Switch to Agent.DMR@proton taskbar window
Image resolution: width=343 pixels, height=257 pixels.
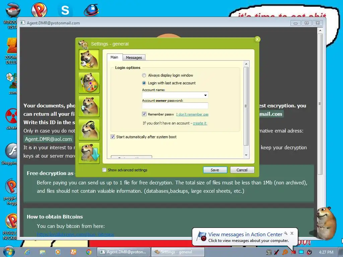124,252
